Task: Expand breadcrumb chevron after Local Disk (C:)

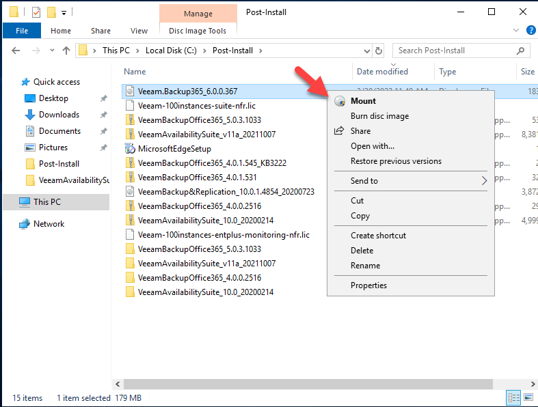Action: point(204,51)
